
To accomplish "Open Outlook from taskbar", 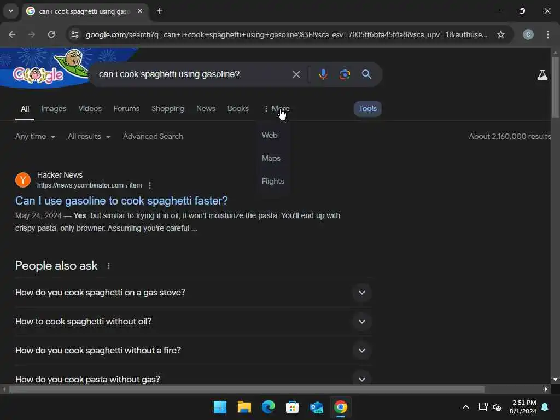I will (317, 407).
